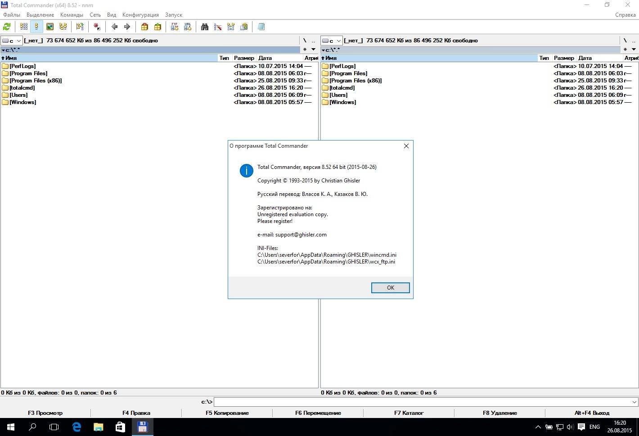
Task: Open right panel directory history arrow
Action: pos(634,50)
